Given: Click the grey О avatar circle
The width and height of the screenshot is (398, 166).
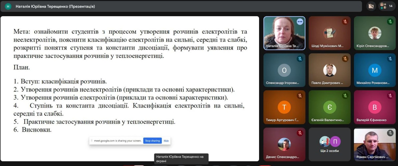Looking at the screenshot, I should pyautogui.click(x=284, y=70).
